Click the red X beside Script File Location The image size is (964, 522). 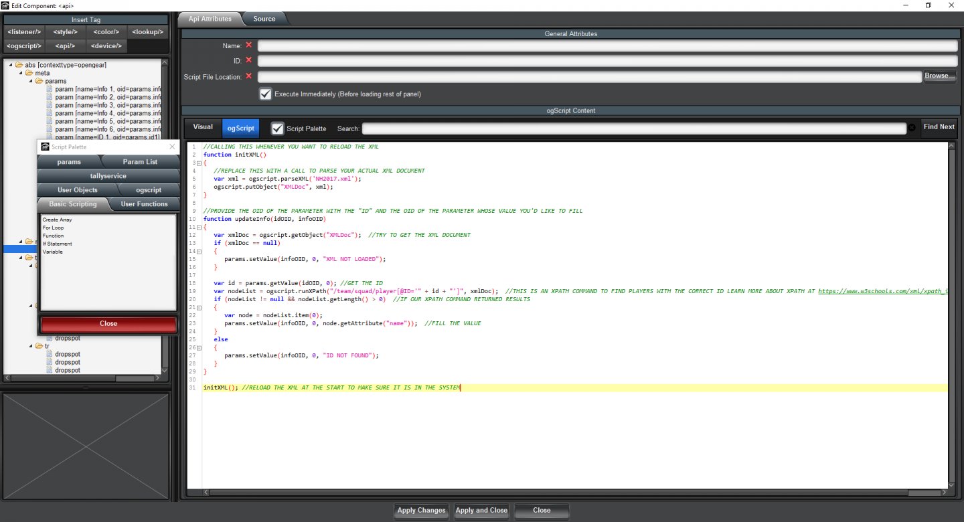pos(248,76)
